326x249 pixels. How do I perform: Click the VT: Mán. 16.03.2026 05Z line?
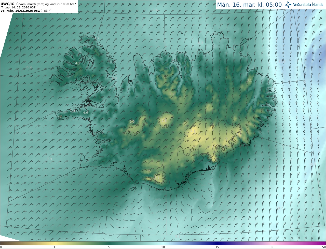tap(26, 11)
